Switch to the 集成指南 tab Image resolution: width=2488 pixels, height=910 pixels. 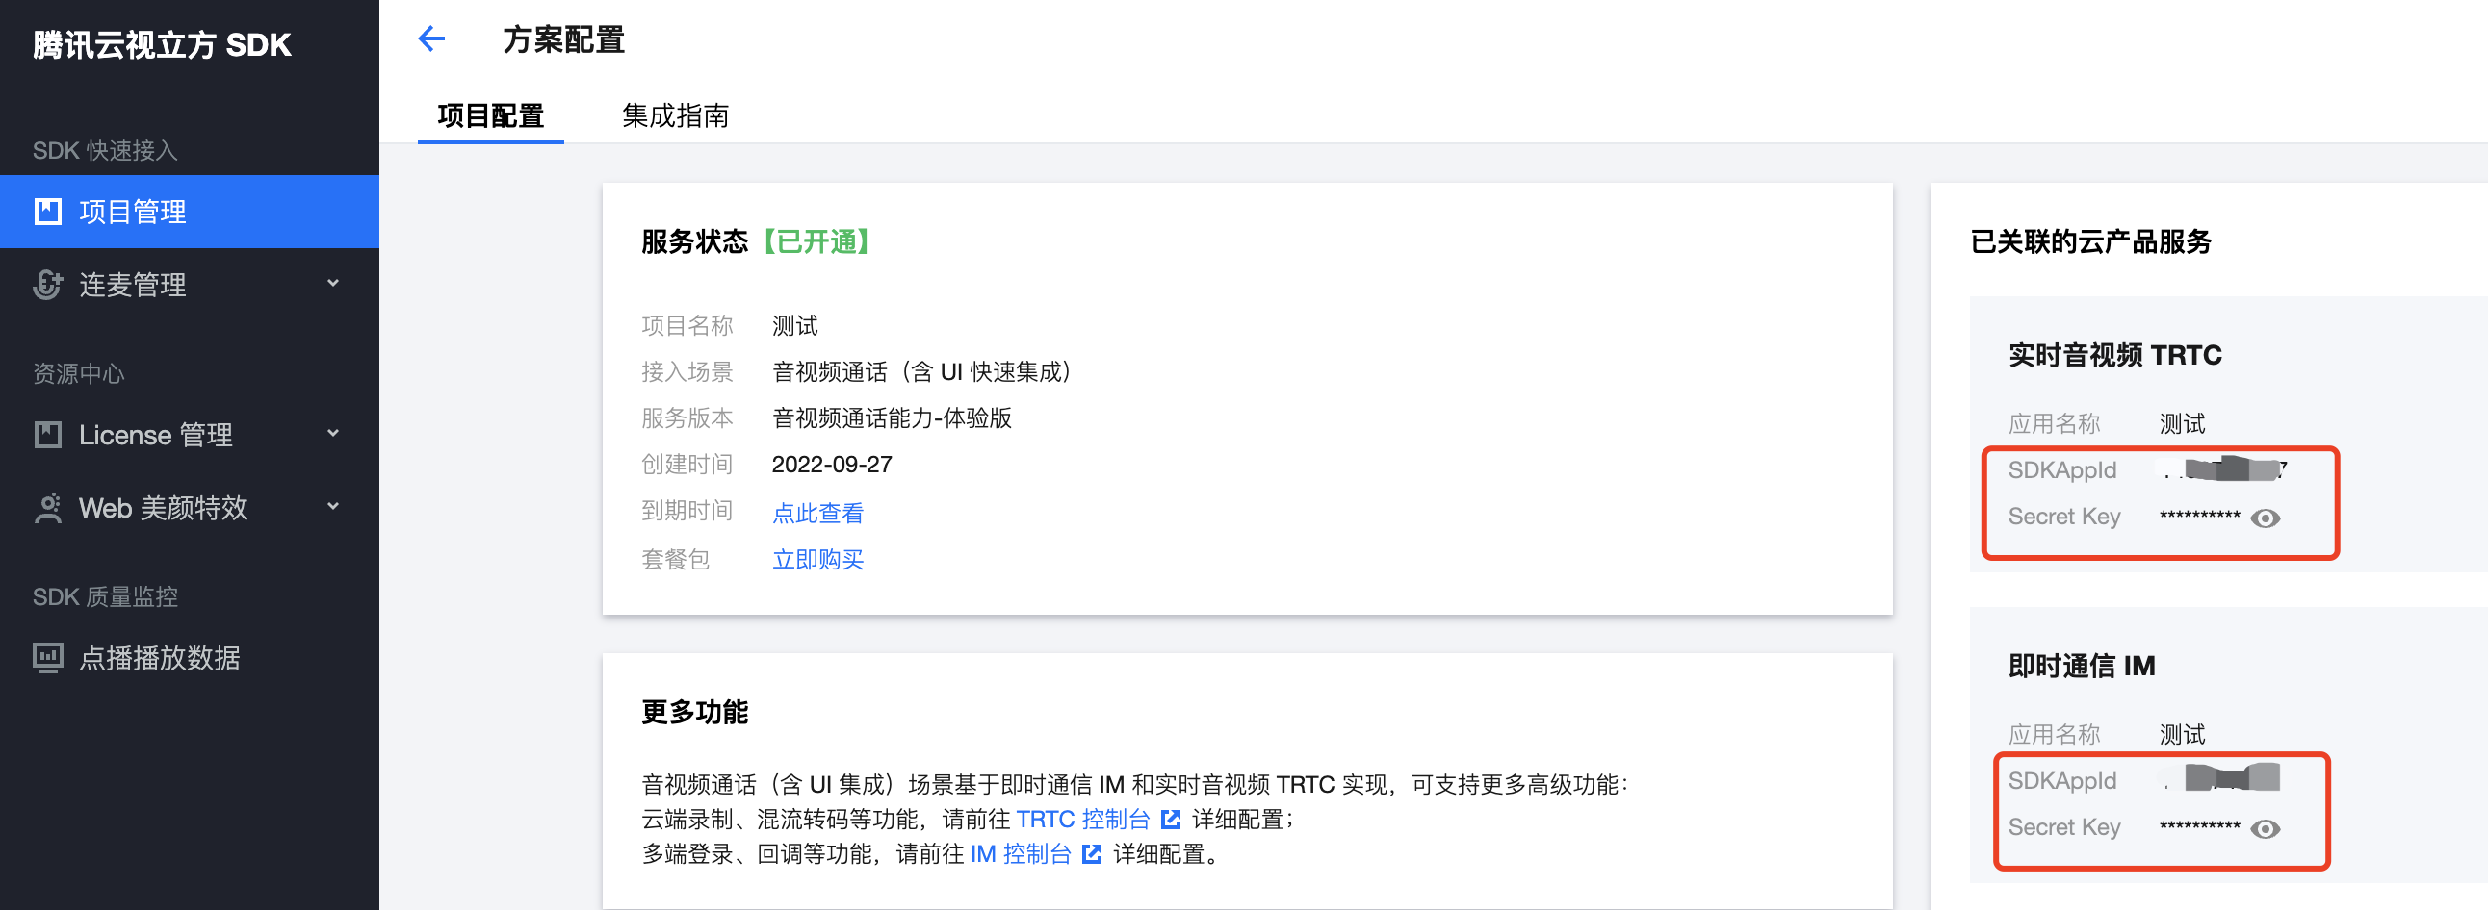(675, 115)
